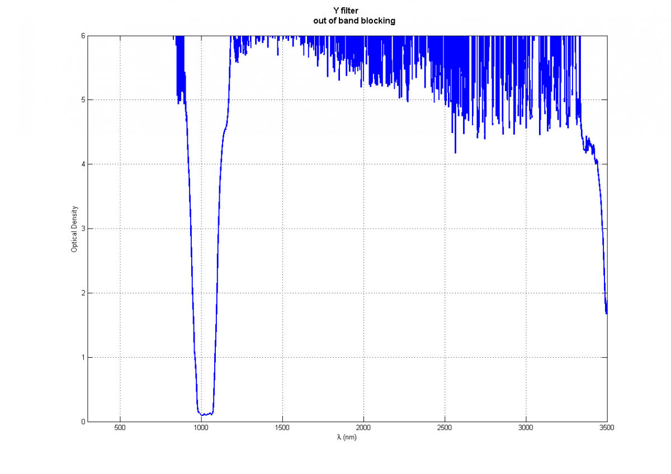
Task: Click the 'Optical Density' y-axis label
Action: point(74,229)
